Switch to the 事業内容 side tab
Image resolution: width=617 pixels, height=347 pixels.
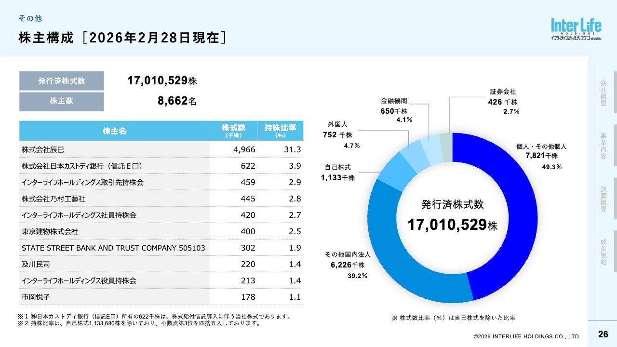coord(603,146)
